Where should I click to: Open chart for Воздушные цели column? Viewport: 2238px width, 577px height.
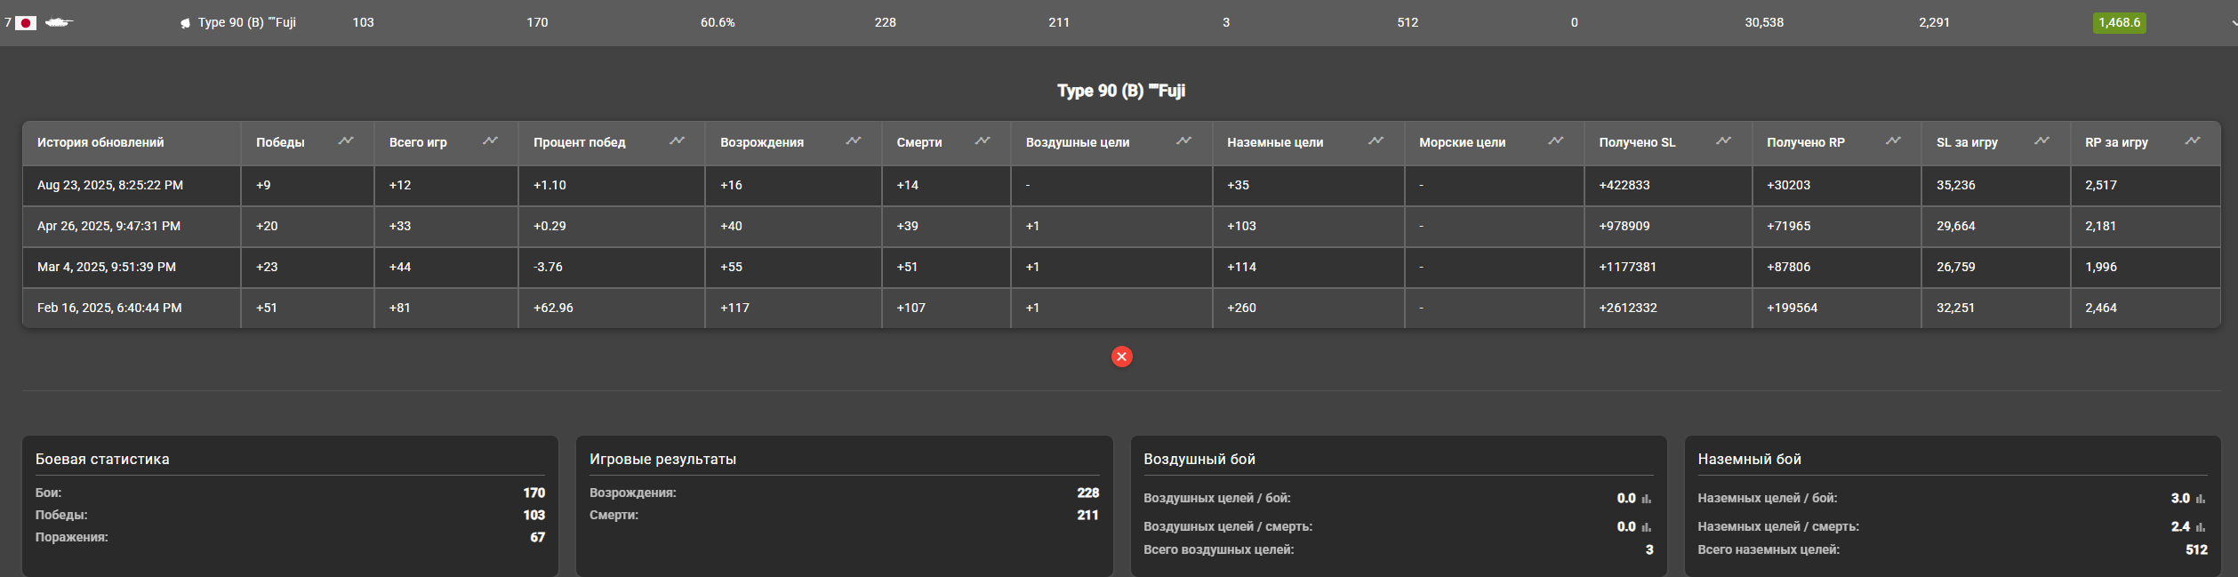1183,141
